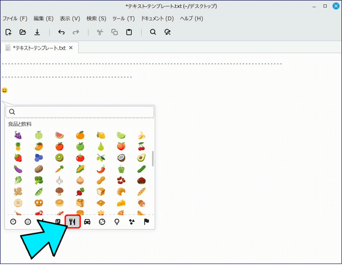Screen dimensions: 342x267
Task: Click the Cut scissors icon
Action: click(x=100, y=32)
